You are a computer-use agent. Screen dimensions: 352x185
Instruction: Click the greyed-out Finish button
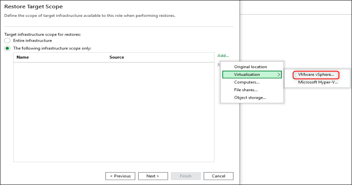(x=185, y=176)
